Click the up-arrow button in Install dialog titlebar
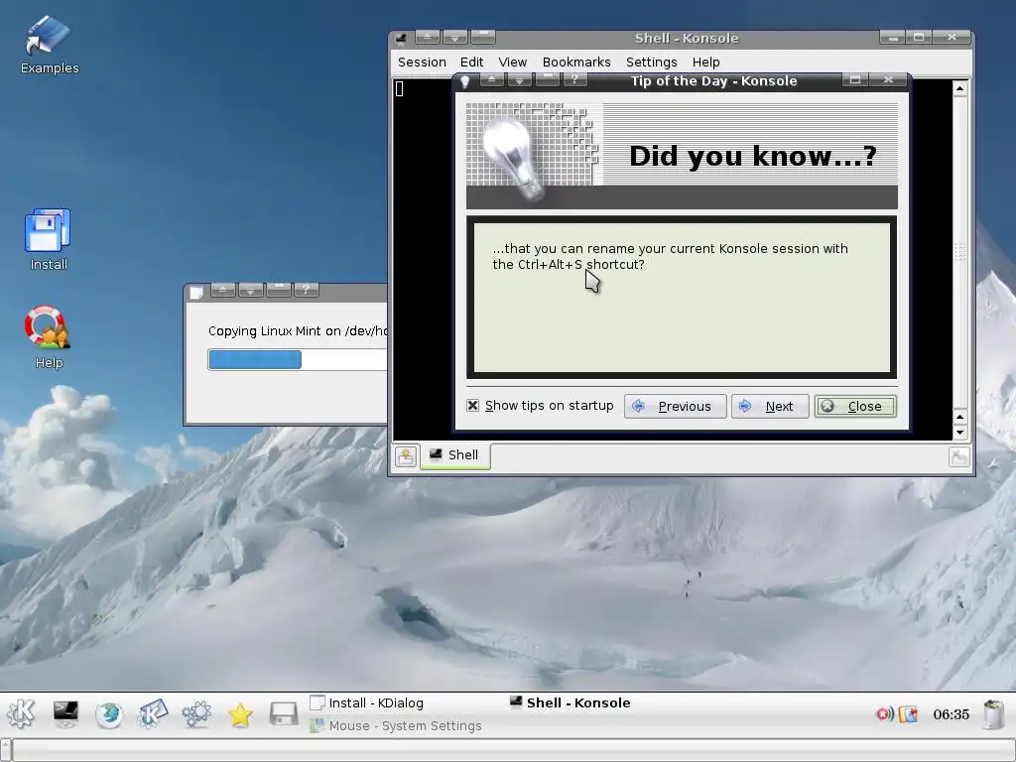1016x762 pixels. [x=223, y=289]
